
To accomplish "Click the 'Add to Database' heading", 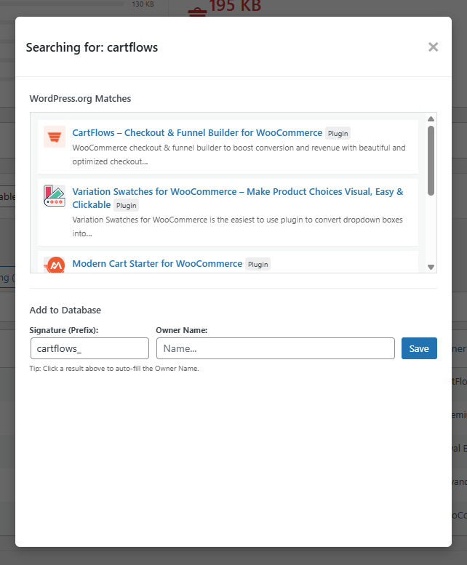I will click(x=65, y=310).
